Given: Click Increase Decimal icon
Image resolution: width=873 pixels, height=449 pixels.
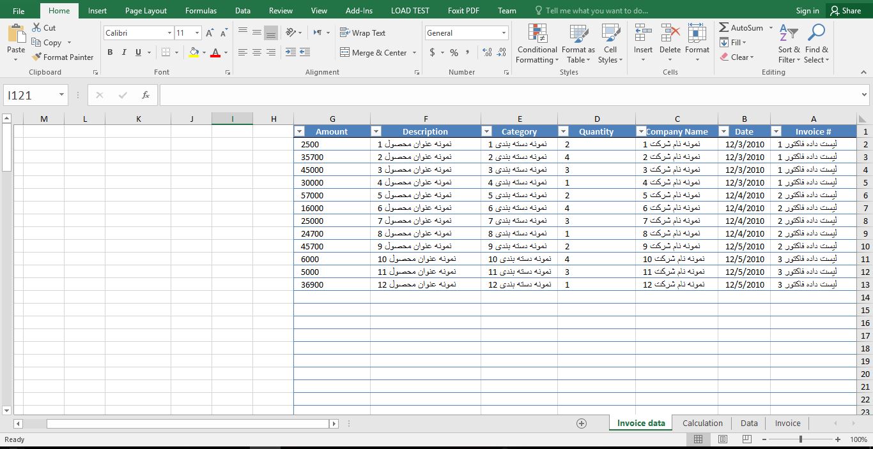Looking at the screenshot, I should [487, 52].
